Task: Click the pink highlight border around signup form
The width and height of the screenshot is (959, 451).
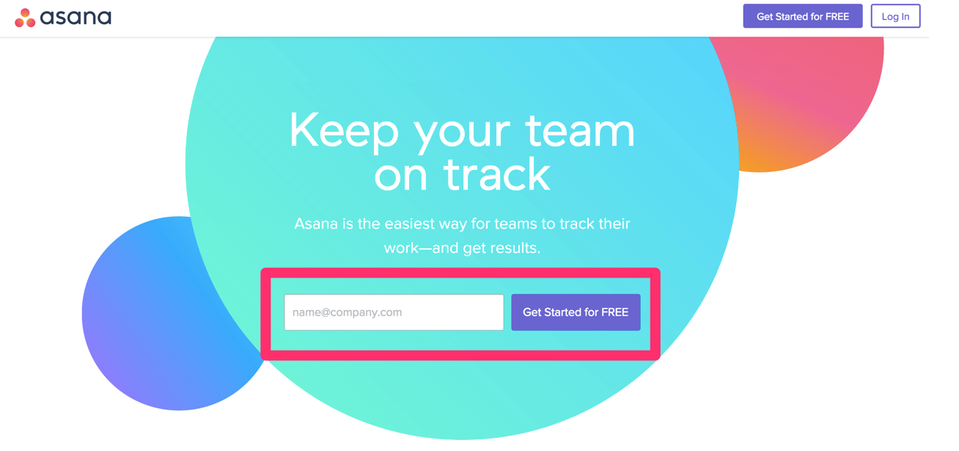Action: pos(460,274)
